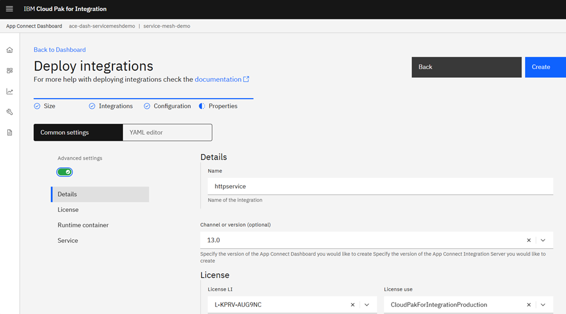Click the Configuration step checkmark icon
This screenshot has height=314, width=566.
[x=147, y=106]
